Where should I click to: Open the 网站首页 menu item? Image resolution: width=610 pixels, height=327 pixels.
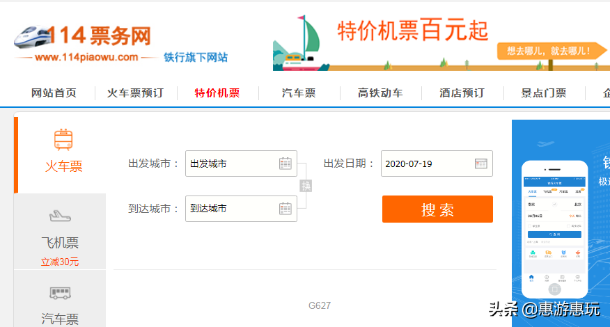point(54,93)
